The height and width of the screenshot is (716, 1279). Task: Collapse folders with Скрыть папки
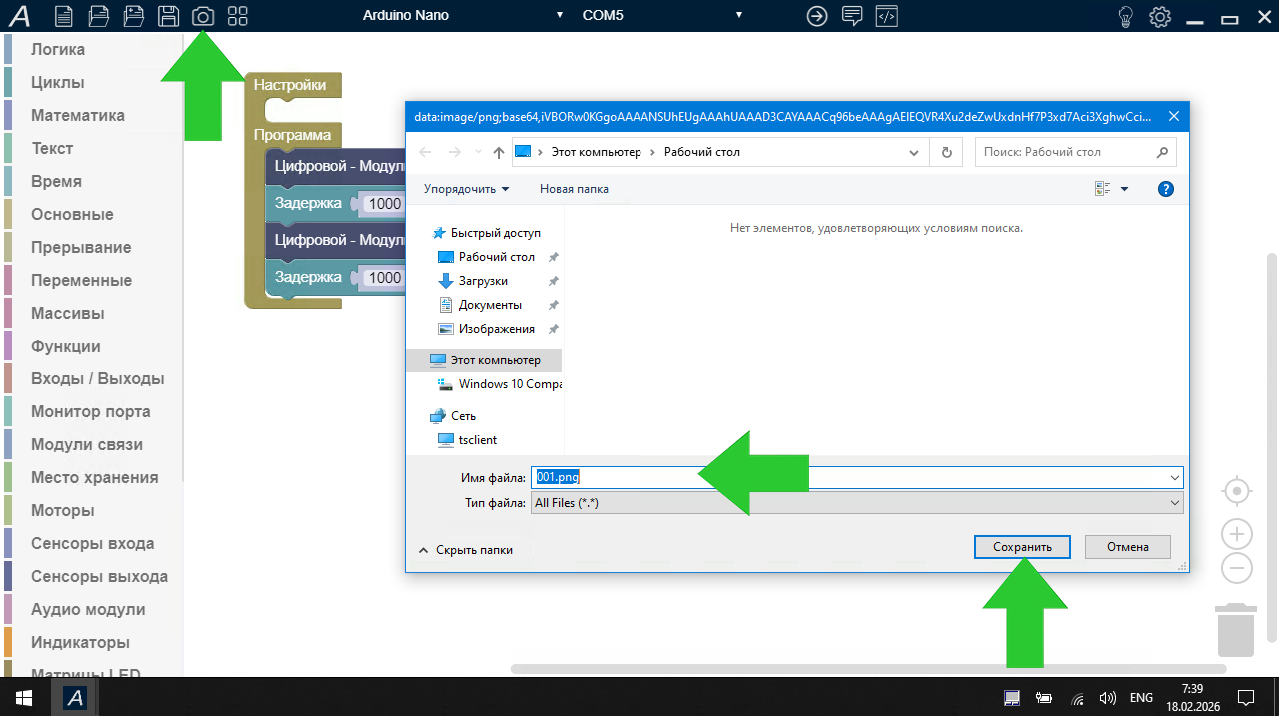point(466,550)
